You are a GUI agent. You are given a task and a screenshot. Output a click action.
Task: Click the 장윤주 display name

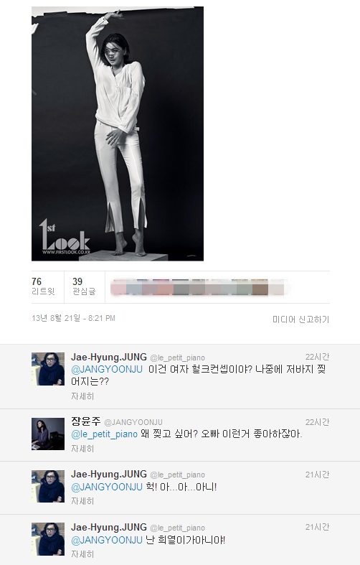click(x=85, y=421)
